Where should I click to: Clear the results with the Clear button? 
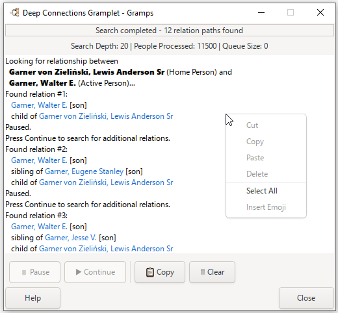[x=212, y=272]
